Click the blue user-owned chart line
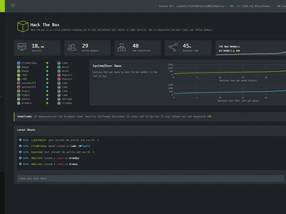Screen dimensions: 286x214 click(230, 92)
